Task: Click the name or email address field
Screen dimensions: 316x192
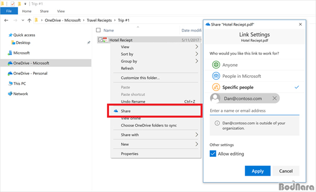Action: click(x=254, y=110)
